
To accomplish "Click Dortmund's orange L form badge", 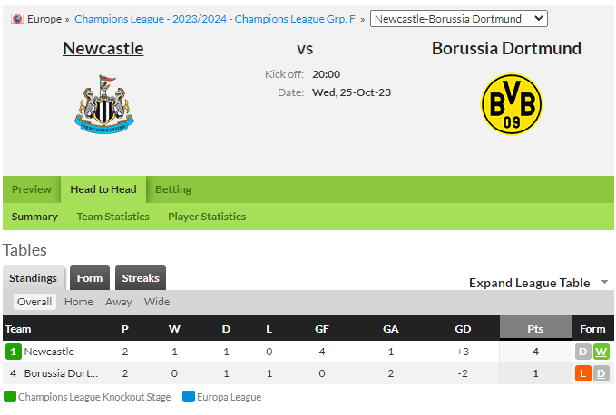I will [x=583, y=373].
